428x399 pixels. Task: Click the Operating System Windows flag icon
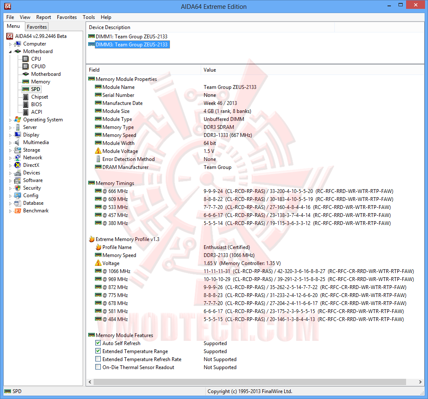tap(18, 120)
